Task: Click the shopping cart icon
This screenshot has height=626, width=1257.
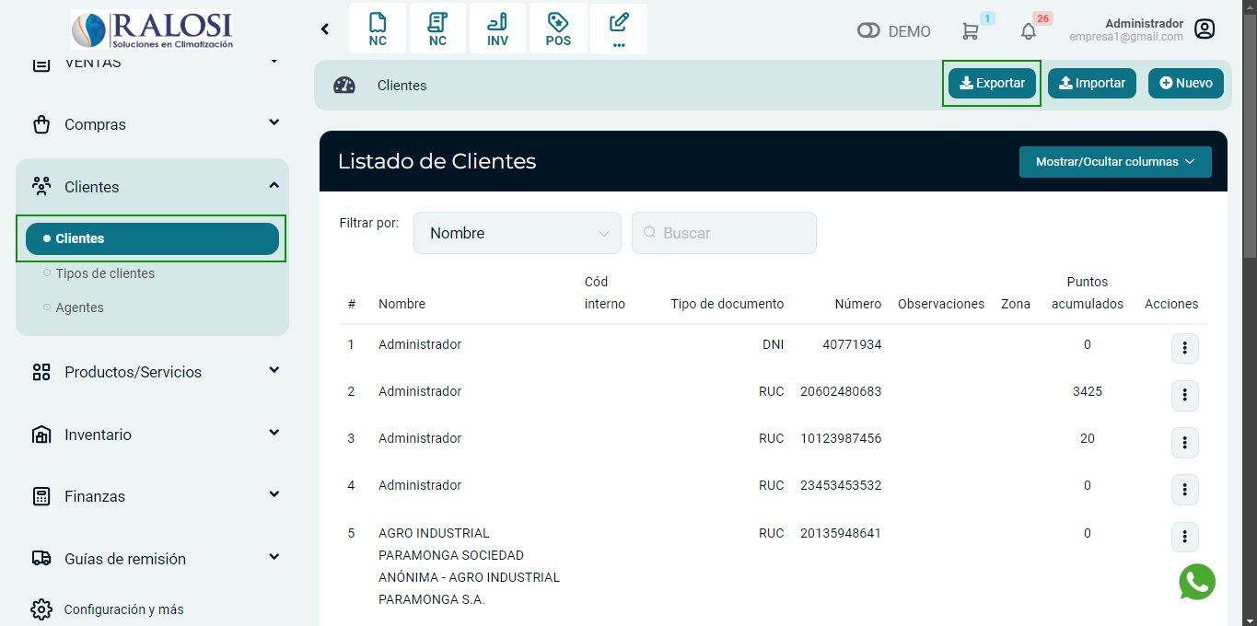Action: [x=970, y=31]
